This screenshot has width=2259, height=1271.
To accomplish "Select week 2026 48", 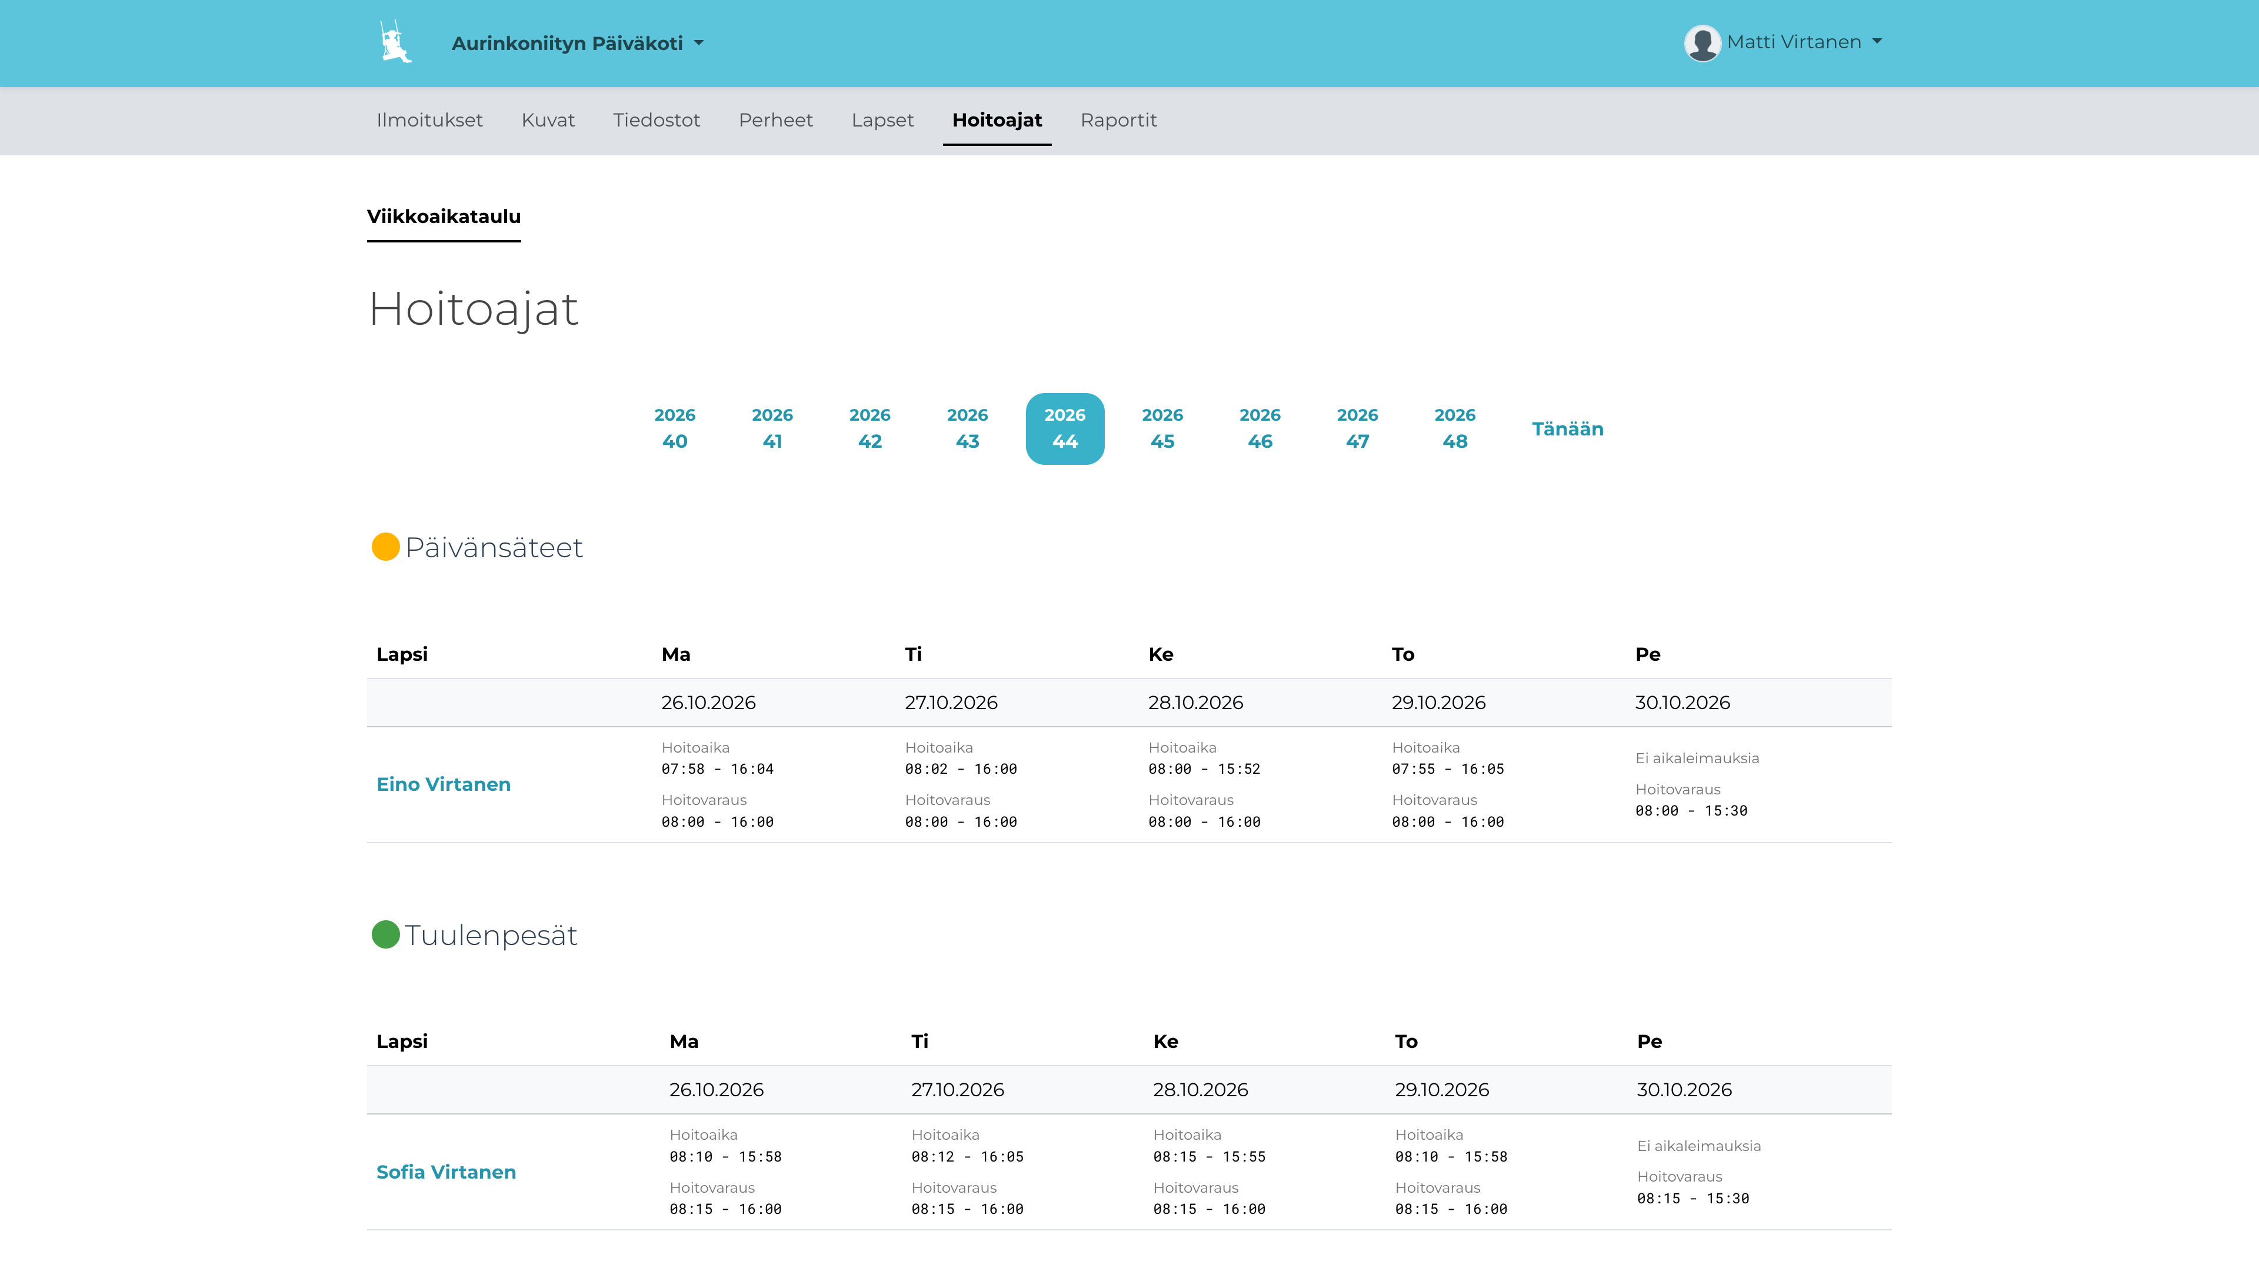I will pyautogui.click(x=1455, y=428).
